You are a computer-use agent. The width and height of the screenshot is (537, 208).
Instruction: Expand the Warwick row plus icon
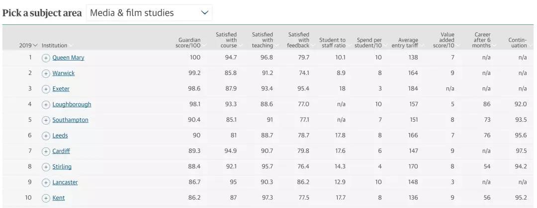coord(46,73)
